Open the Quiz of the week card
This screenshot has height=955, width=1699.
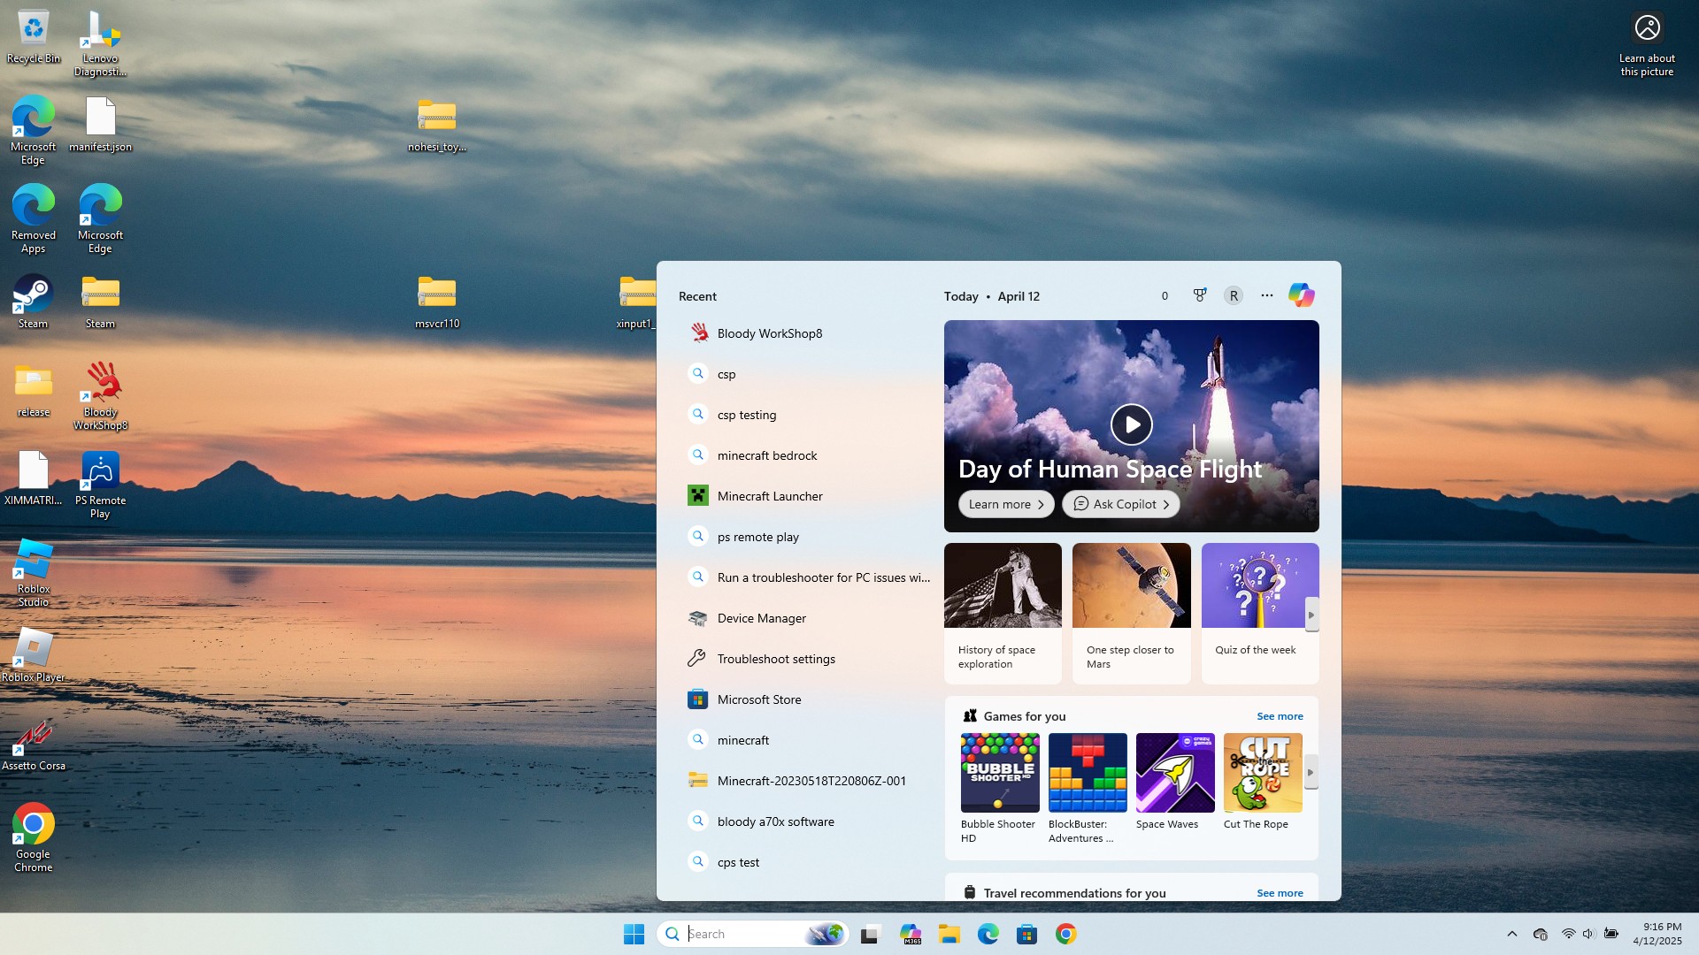1260,613
